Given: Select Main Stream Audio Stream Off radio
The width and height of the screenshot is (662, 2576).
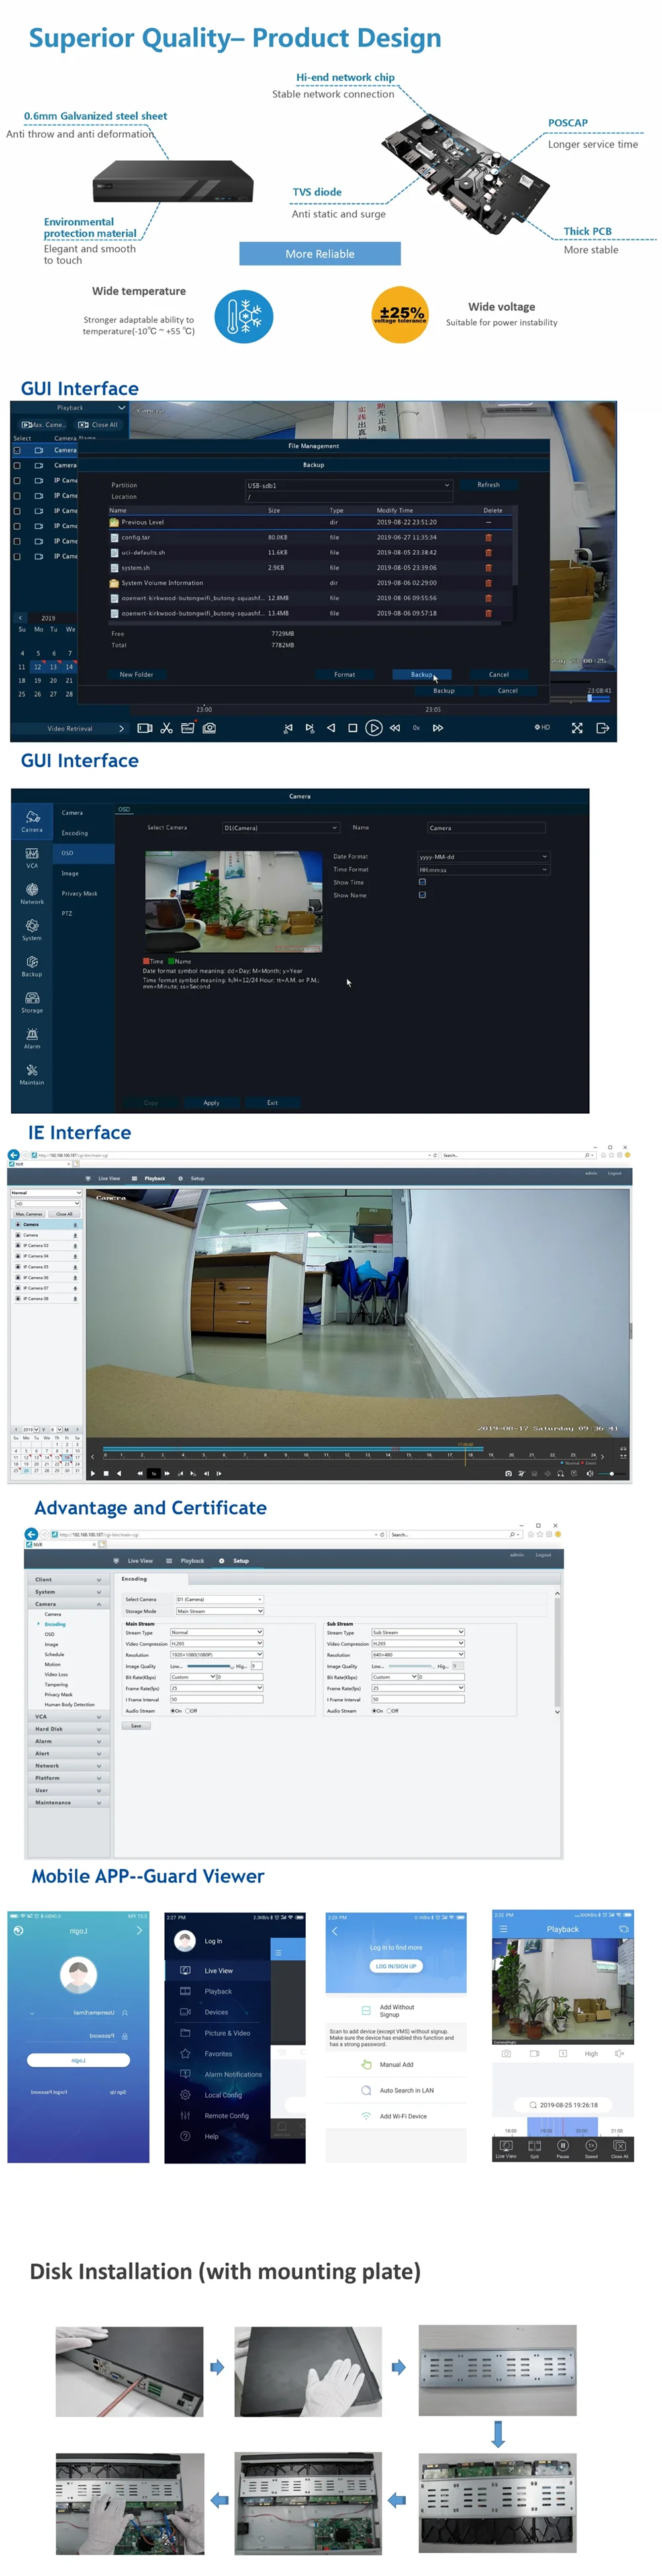Looking at the screenshot, I should tap(188, 1711).
